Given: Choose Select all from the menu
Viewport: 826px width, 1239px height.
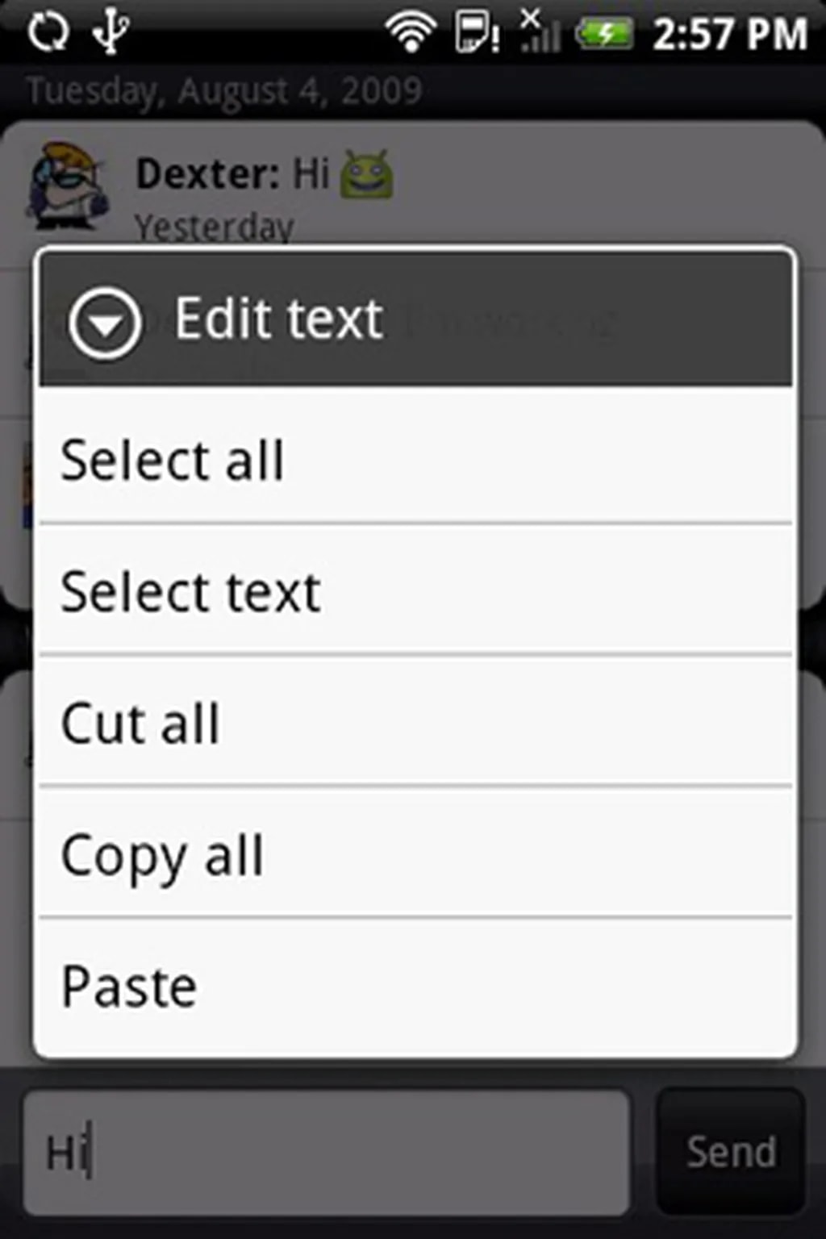Looking at the screenshot, I should (415, 460).
